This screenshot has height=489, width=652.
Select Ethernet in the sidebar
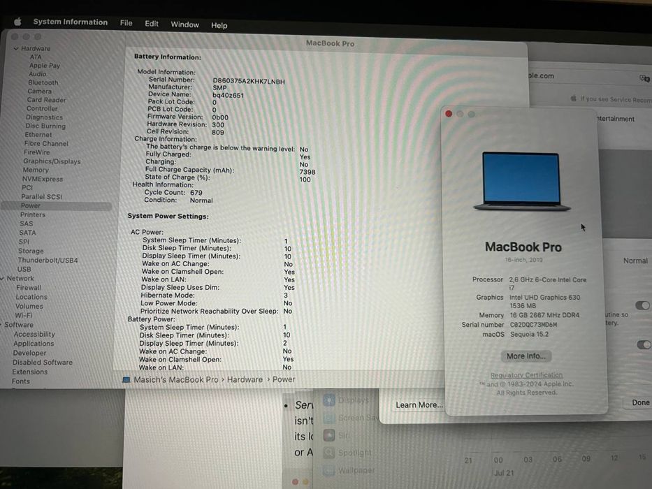click(38, 135)
